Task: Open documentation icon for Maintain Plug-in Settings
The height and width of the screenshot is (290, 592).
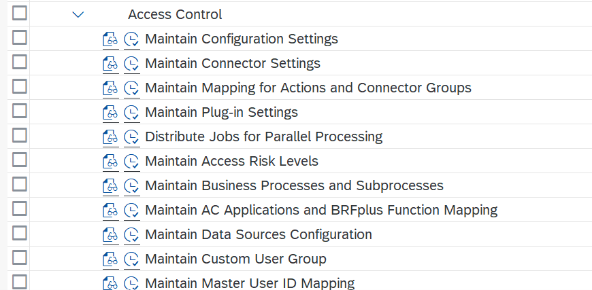Action: click(110, 112)
